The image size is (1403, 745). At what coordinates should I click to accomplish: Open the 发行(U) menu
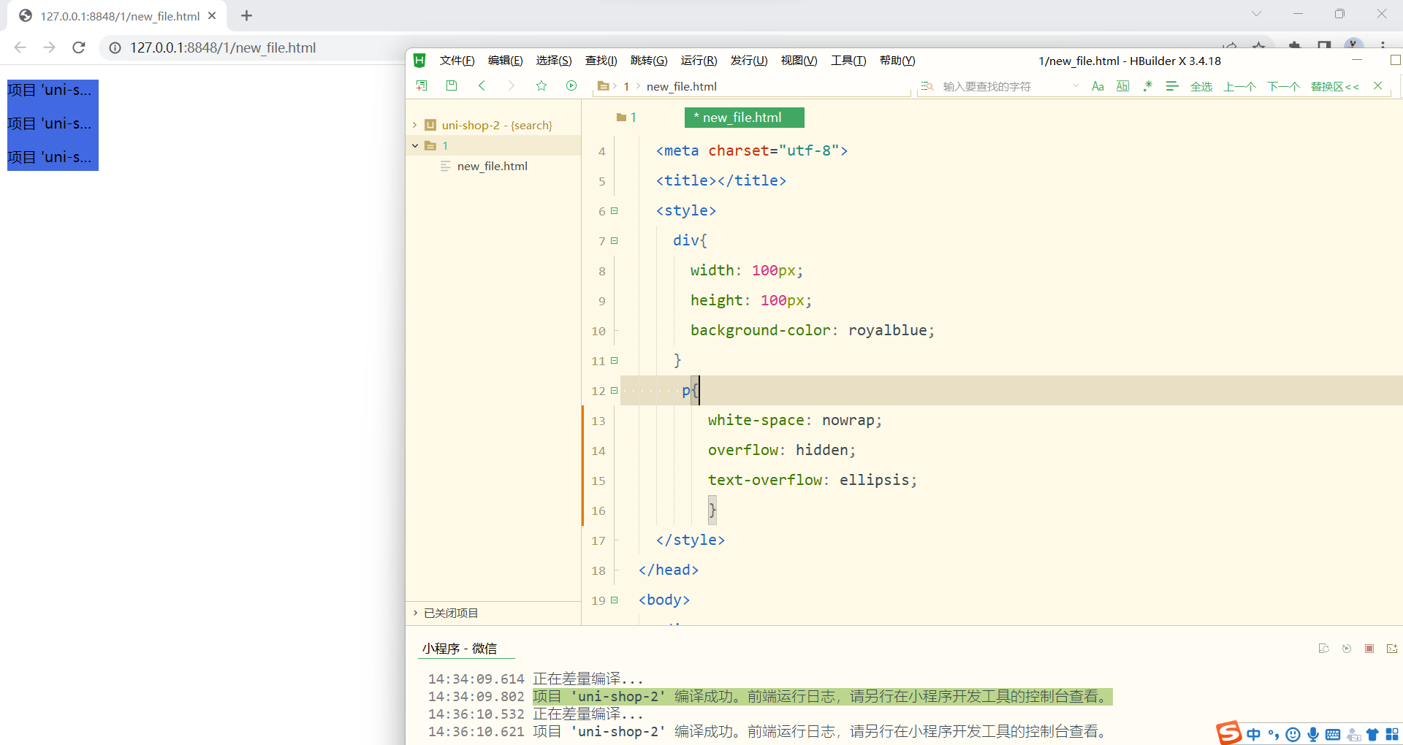tap(749, 61)
